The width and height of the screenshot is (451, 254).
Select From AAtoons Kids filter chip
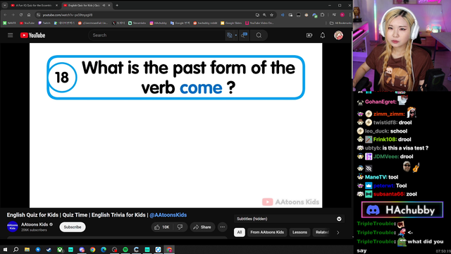[x=267, y=232]
